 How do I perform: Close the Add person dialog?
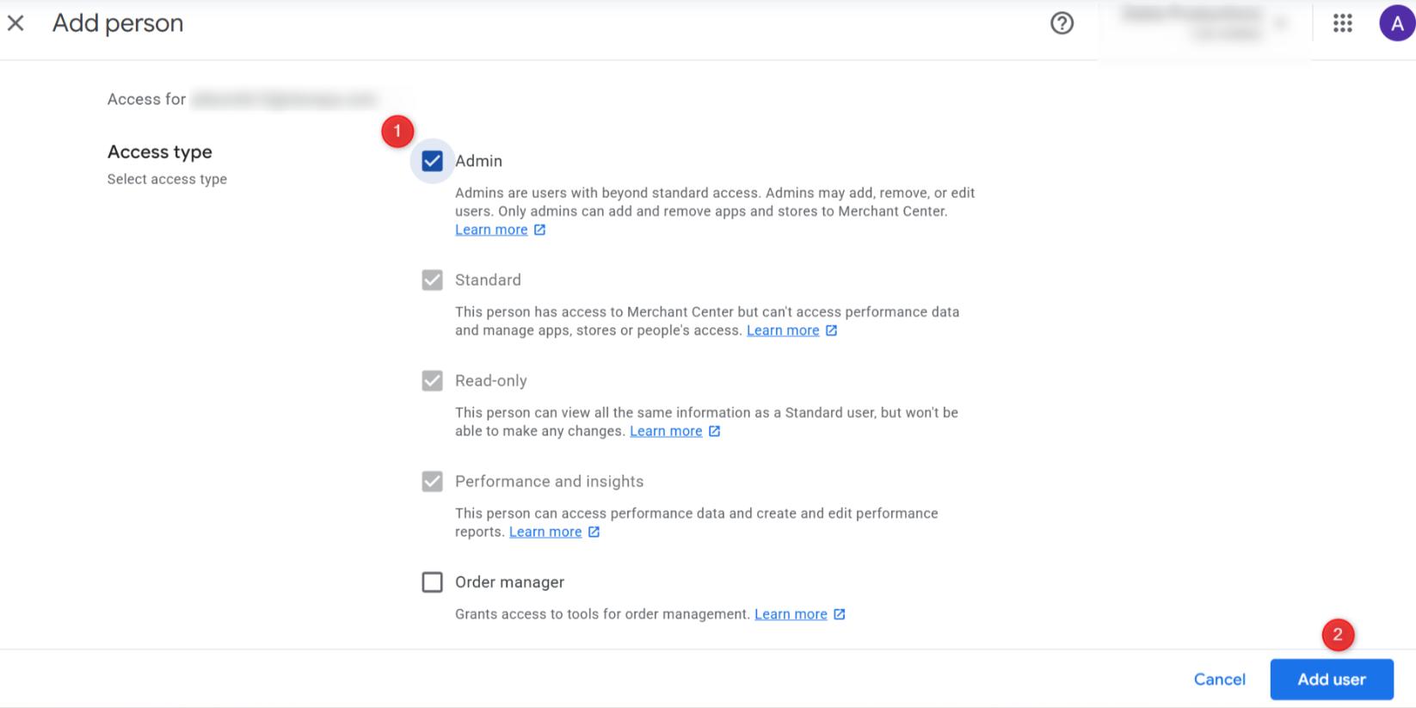click(x=16, y=23)
